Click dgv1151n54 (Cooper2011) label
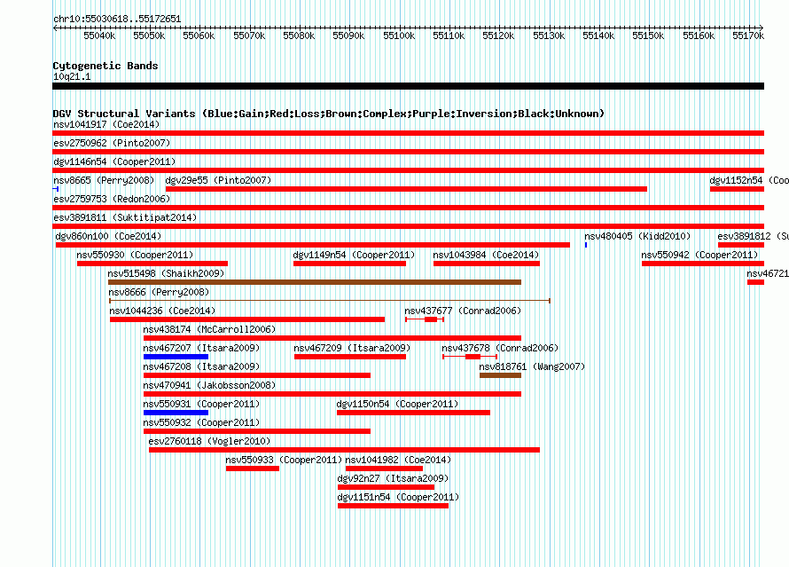Viewport: 789px width, 567px height. click(x=398, y=497)
